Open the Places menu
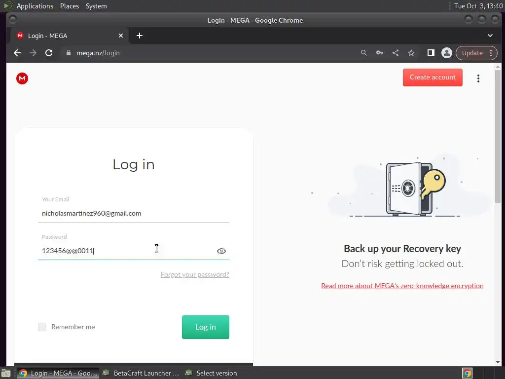505x379 pixels. 70,6
